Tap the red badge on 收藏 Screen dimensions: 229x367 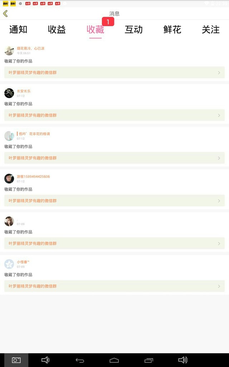pyautogui.click(x=108, y=22)
